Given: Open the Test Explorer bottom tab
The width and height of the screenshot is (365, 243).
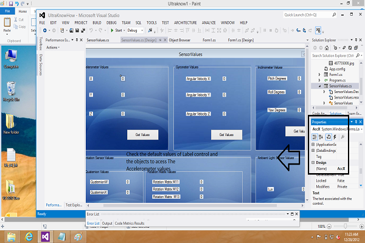Looking at the screenshot, I should pyautogui.click(x=74, y=205).
